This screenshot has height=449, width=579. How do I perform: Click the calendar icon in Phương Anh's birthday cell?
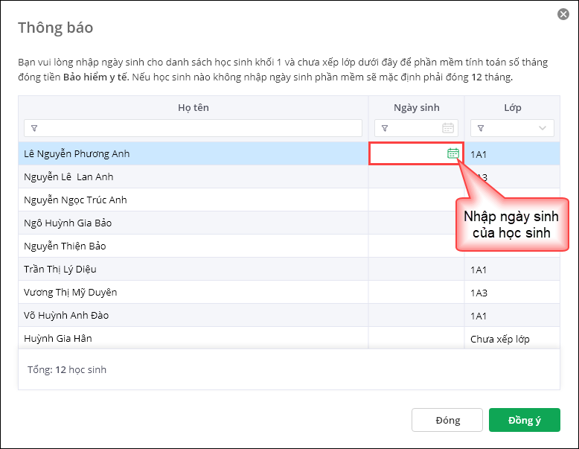[x=452, y=153]
